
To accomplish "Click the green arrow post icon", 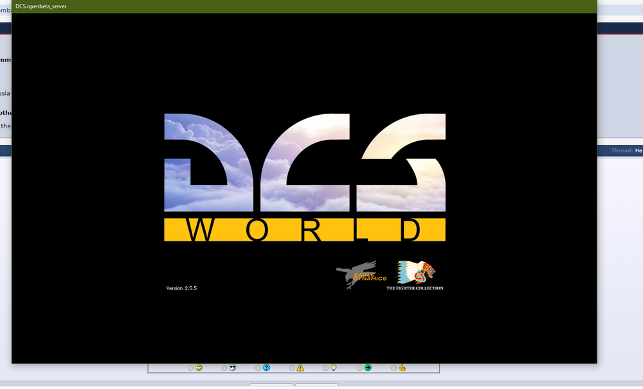I will (368, 368).
